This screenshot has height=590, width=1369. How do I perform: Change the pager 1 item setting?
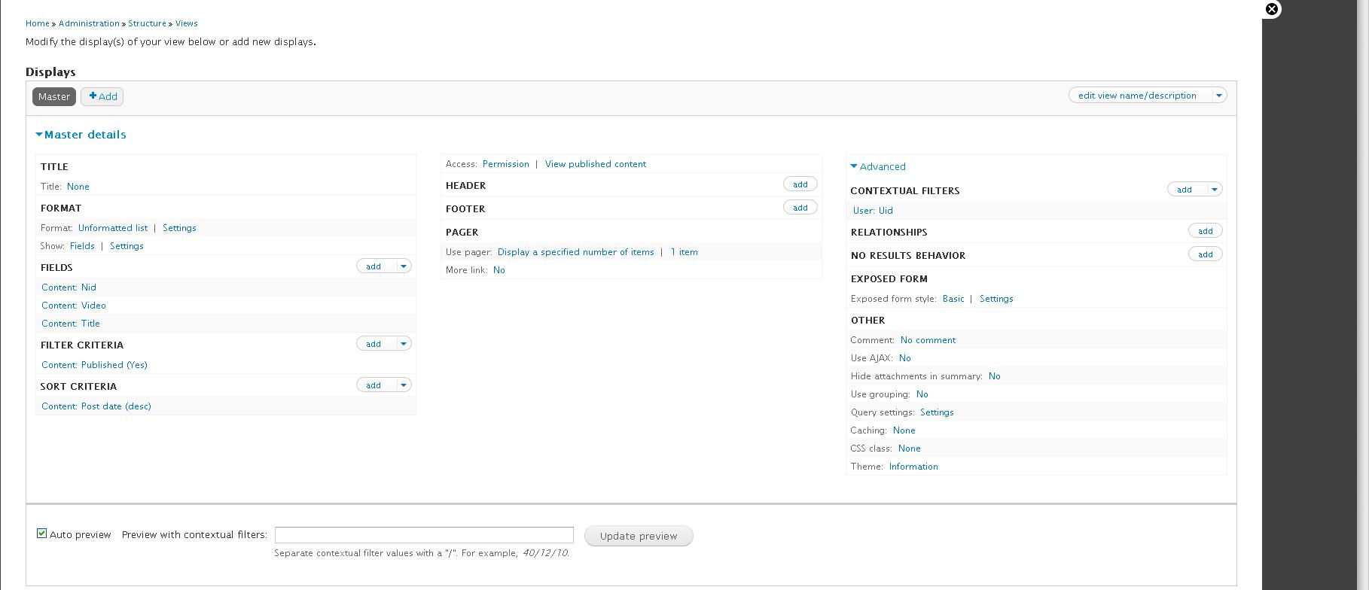(x=684, y=252)
